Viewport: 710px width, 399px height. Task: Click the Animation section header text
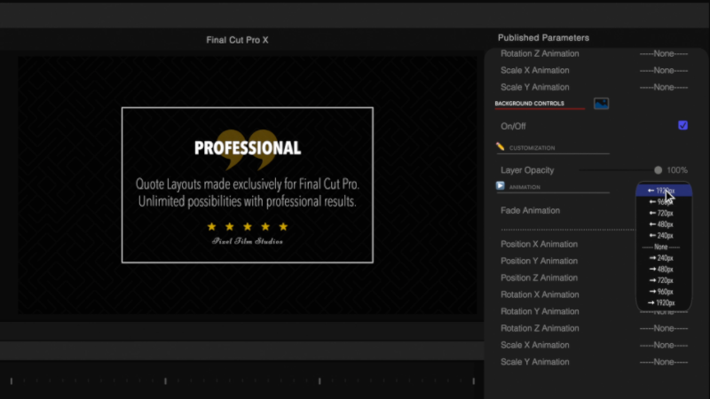525,187
